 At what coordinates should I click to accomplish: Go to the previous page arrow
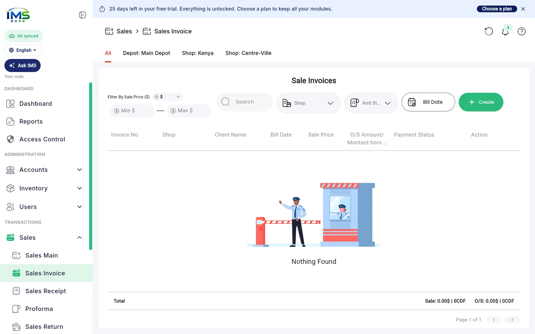click(x=494, y=320)
